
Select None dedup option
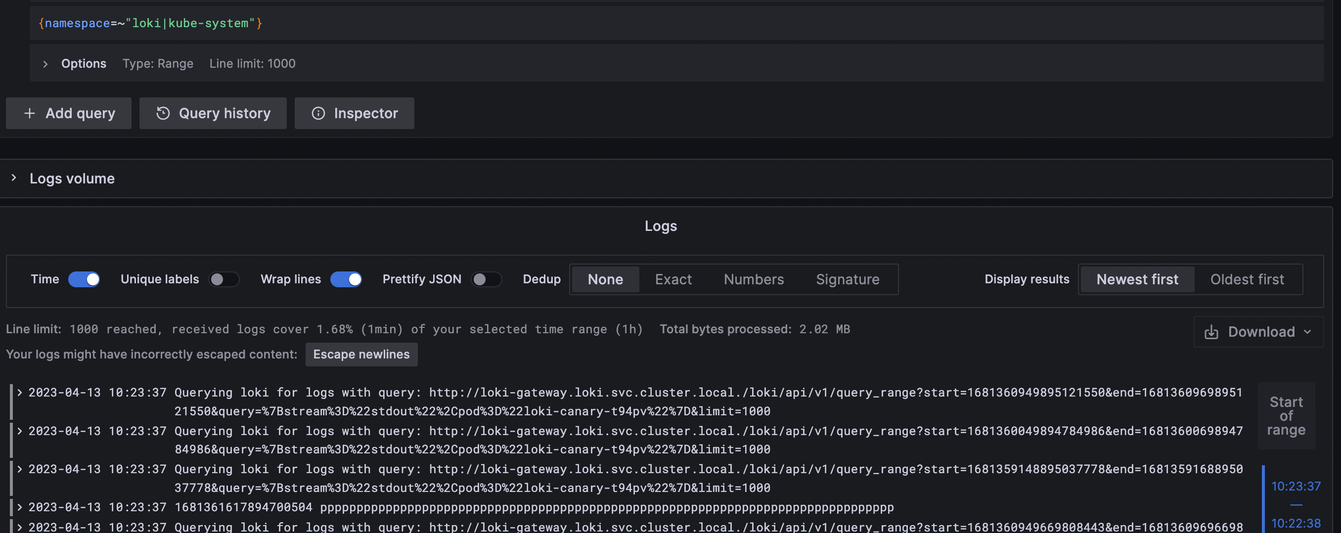click(x=605, y=279)
